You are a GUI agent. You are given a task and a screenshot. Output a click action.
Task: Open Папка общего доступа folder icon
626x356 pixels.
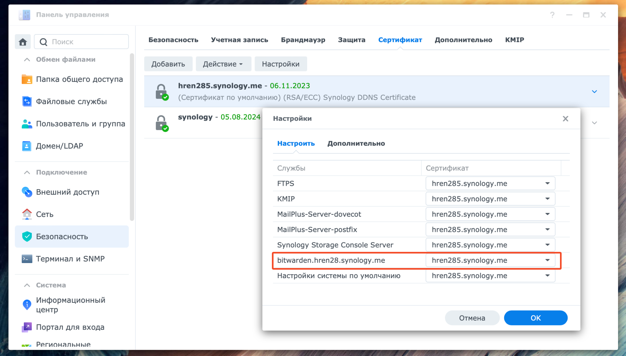coord(27,79)
